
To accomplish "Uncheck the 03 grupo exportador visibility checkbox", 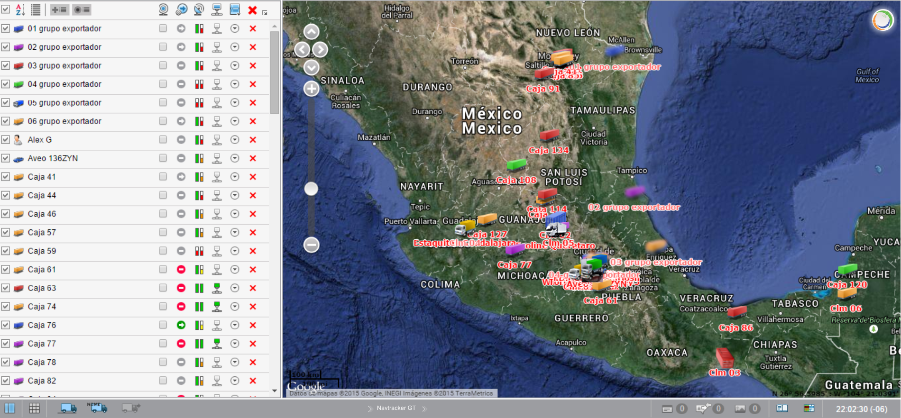I will [6, 65].
